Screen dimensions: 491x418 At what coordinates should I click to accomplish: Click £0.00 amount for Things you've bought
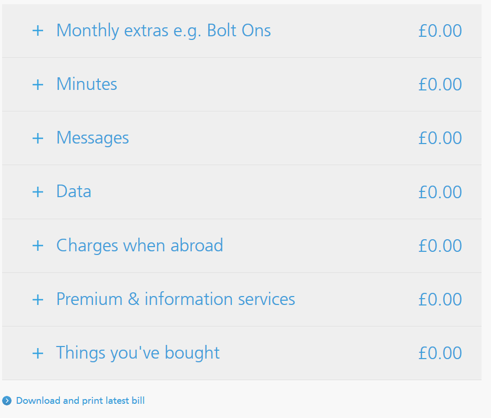pos(440,353)
